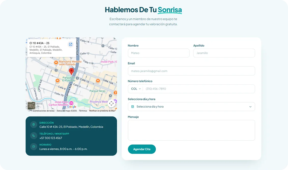
Task: Click the phone icon beside Teléfono / WhatsApp
Action: [x=34, y=136]
